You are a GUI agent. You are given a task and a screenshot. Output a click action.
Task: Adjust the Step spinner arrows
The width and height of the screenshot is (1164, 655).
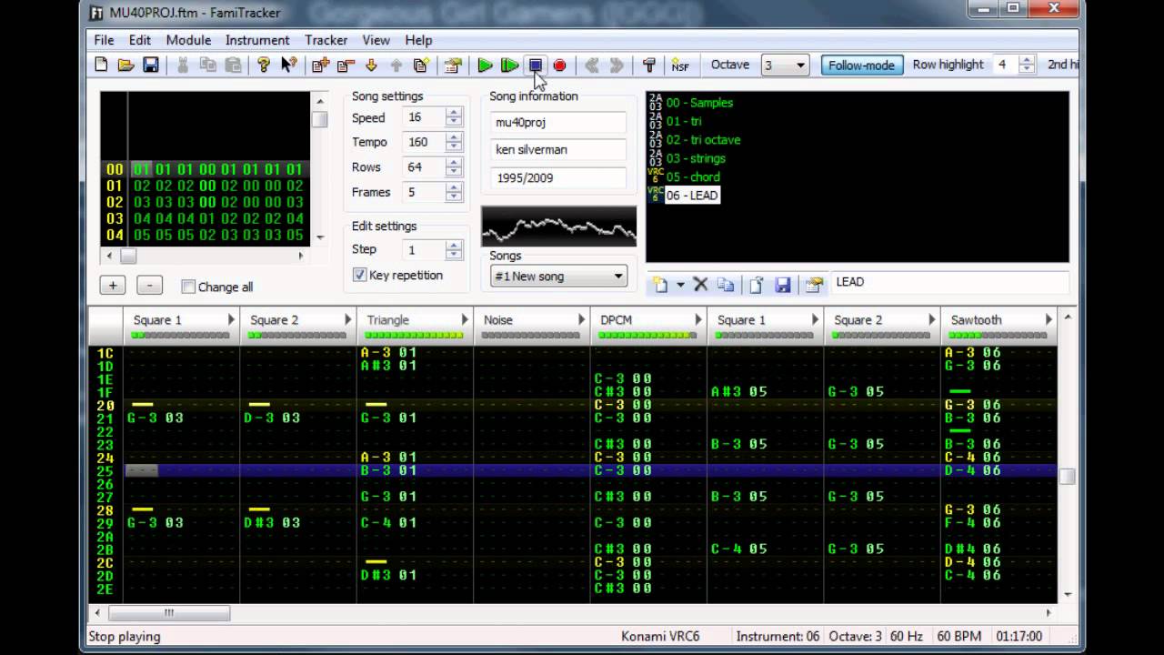455,249
